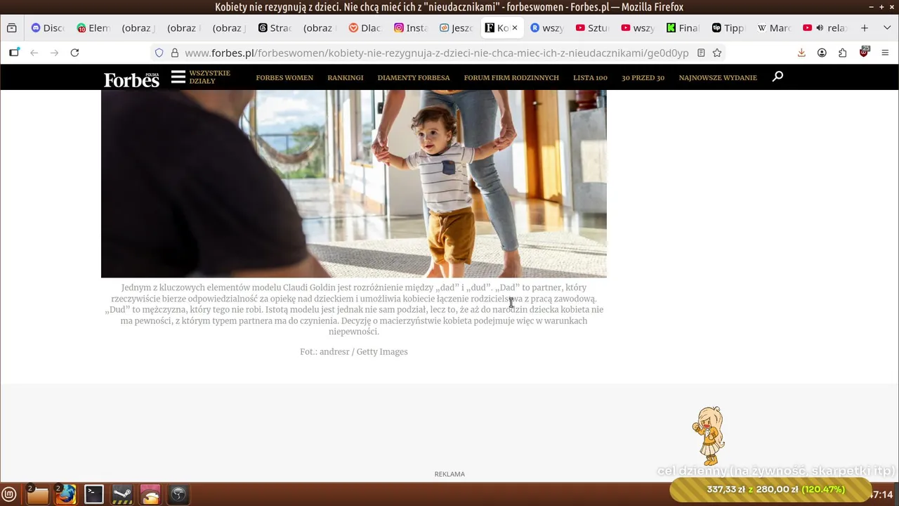
Task: Click the 'Fot.: andresr / Getty Images' credit
Action: click(354, 351)
